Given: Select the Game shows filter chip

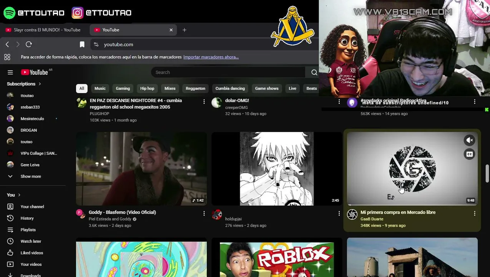Looking at the screenshot, I should click(267, 88).
